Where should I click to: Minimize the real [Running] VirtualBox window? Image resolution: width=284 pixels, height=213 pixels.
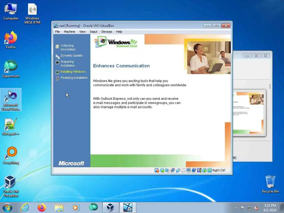pos(207,26)
